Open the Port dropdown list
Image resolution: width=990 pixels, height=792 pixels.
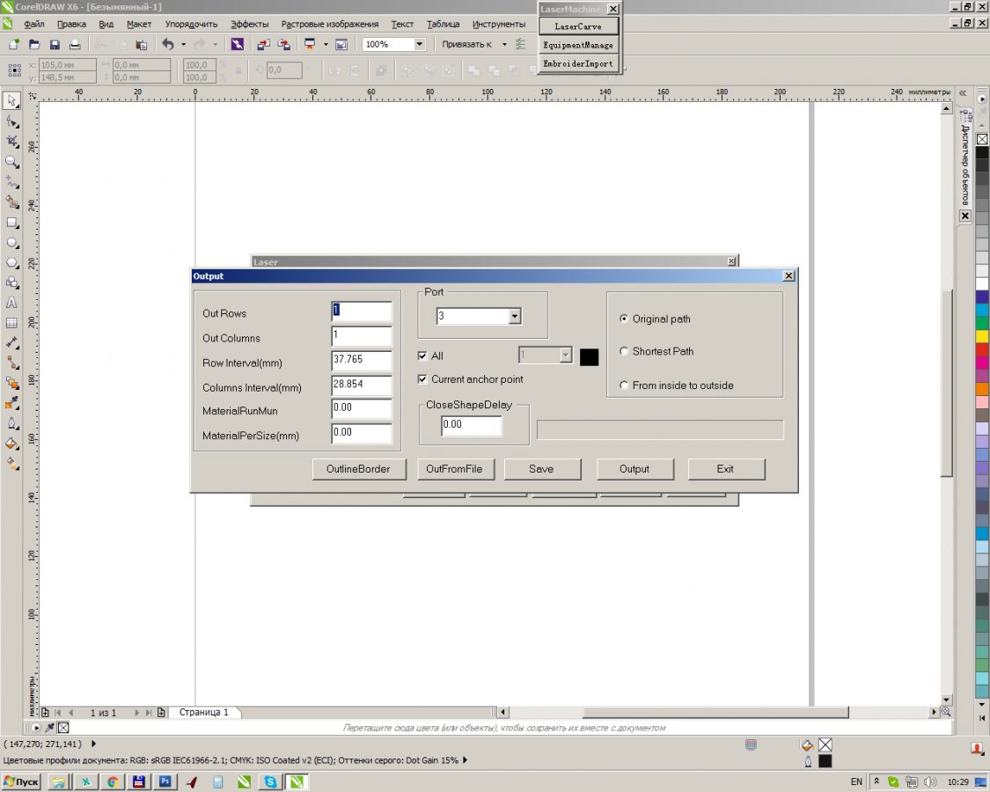(x=515, y=317)
